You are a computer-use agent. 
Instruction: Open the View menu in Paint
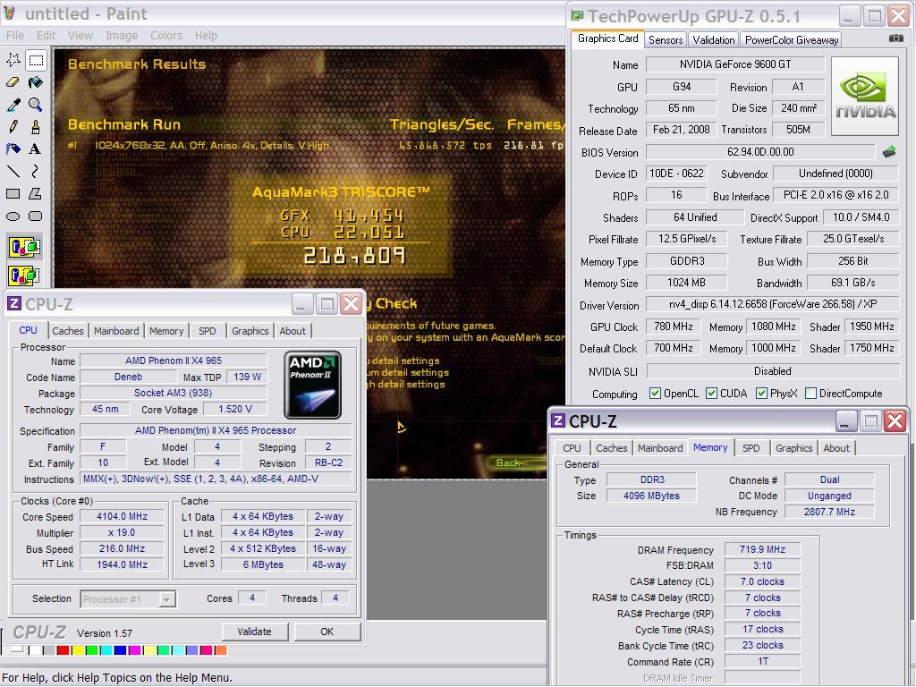tap(80, 36)
